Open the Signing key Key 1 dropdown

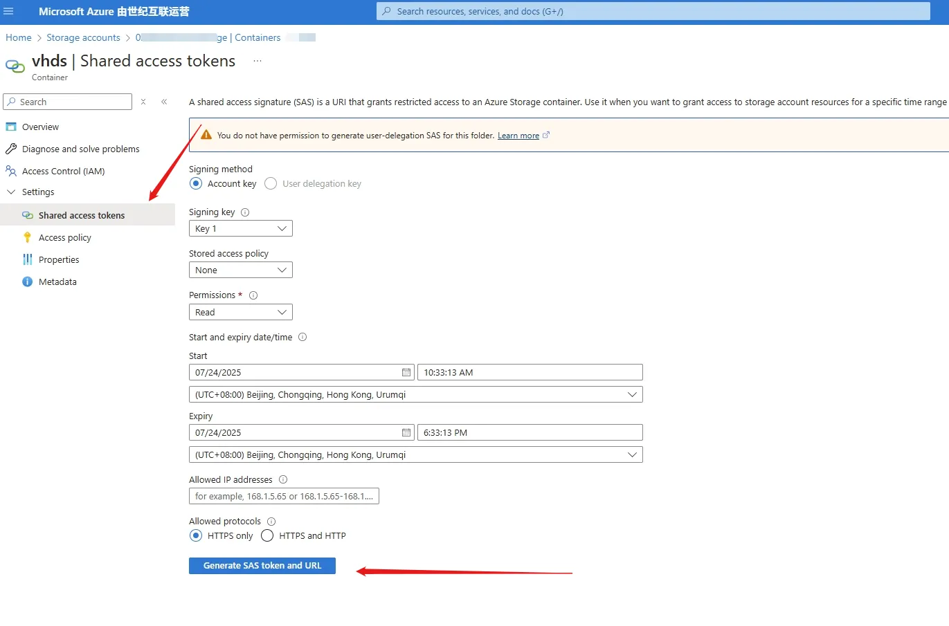coord(241,228)
